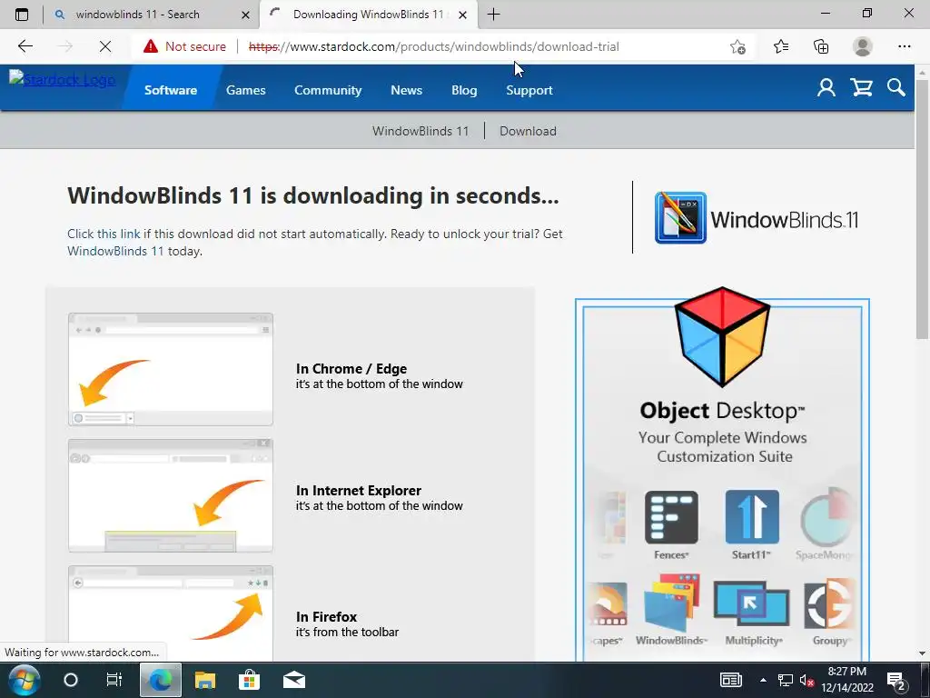Close the Downloading WindowBlinds 11 tab

(x=462, y=15)
